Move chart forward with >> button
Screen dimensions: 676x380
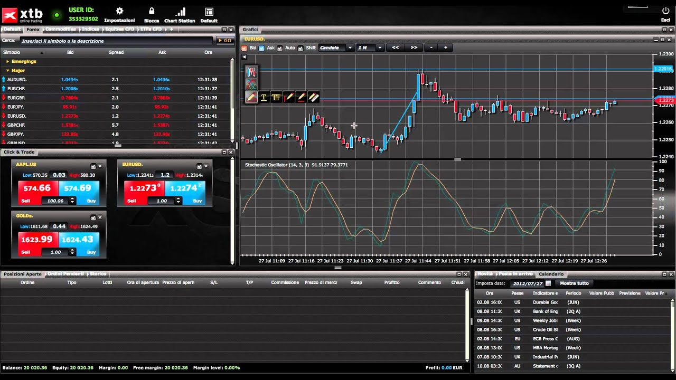[414, 47]
